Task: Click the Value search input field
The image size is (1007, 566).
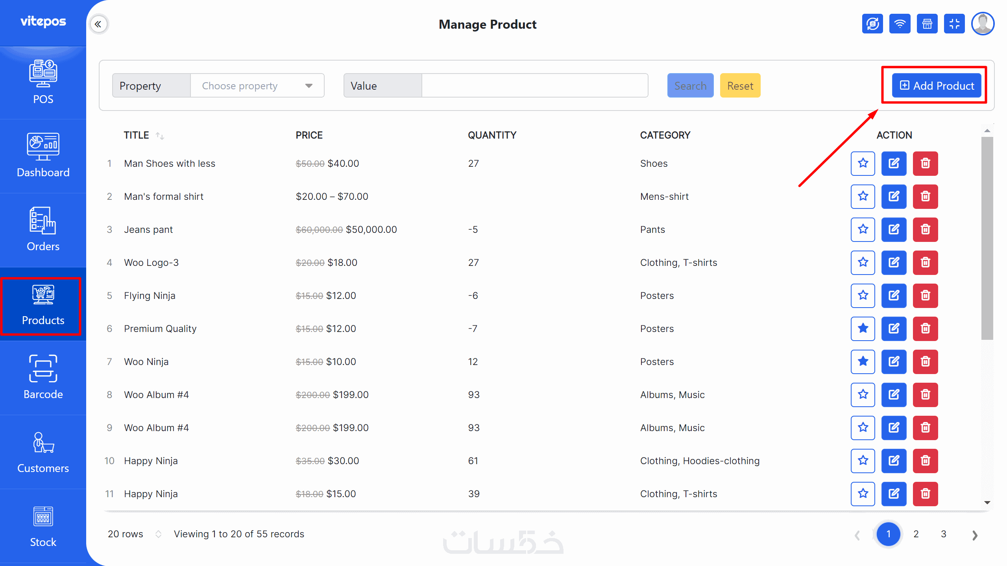Action: 534,86
